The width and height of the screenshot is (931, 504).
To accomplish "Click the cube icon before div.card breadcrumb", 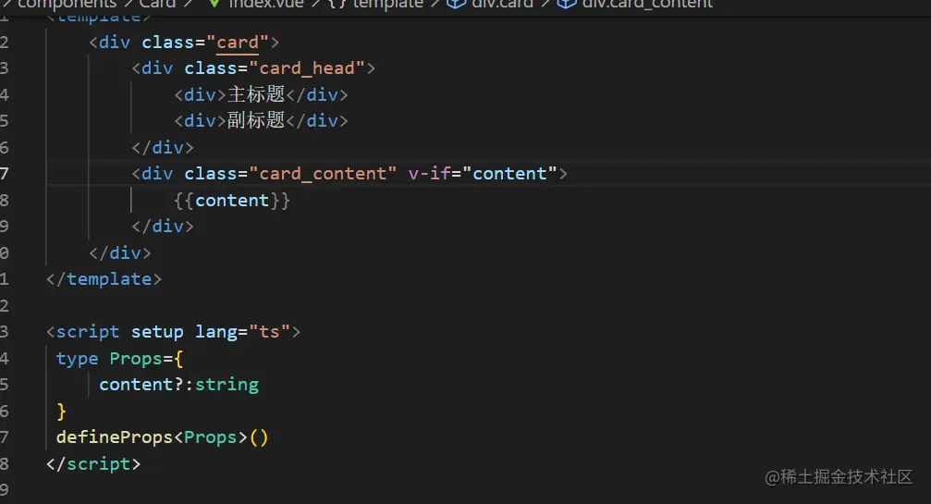I will point(456,4).
